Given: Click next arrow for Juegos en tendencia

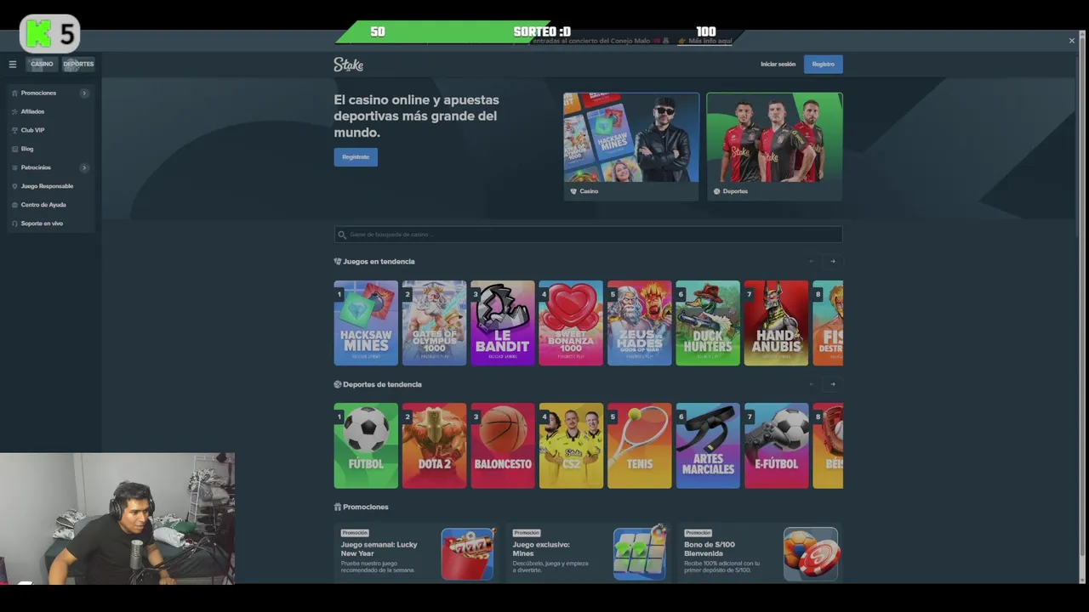Looking at the screenshot, I should [833, 261].
